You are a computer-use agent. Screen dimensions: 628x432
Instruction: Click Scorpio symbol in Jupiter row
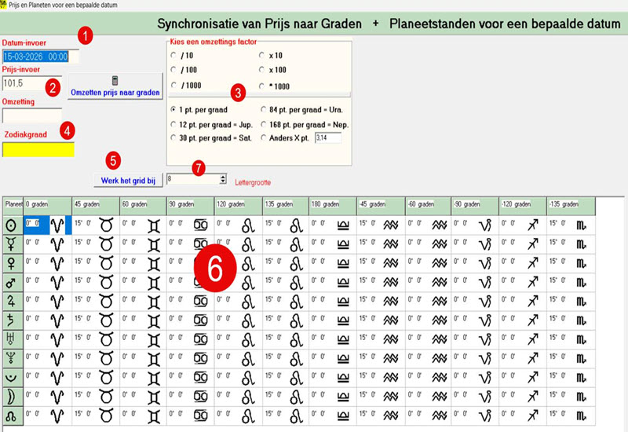[x=581, y=302]
